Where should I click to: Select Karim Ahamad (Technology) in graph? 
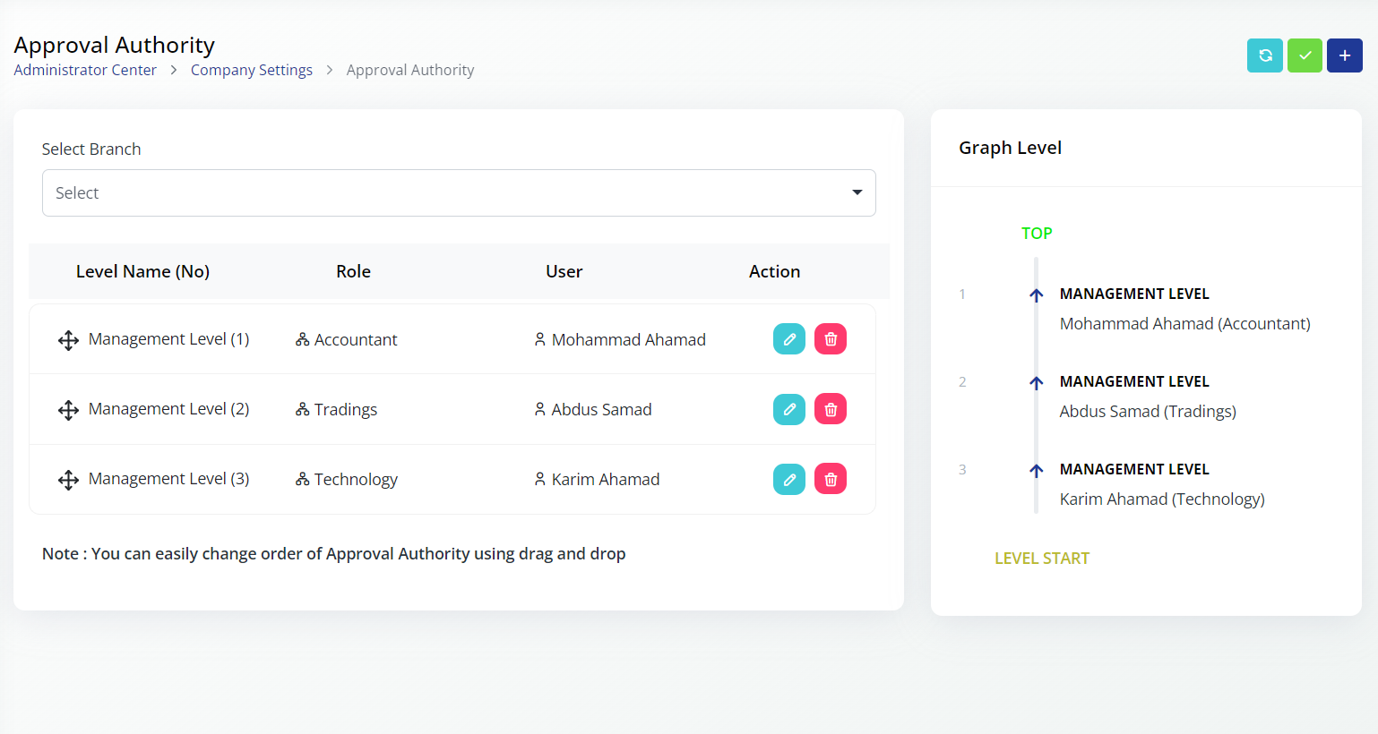(x=1161, y=499)
